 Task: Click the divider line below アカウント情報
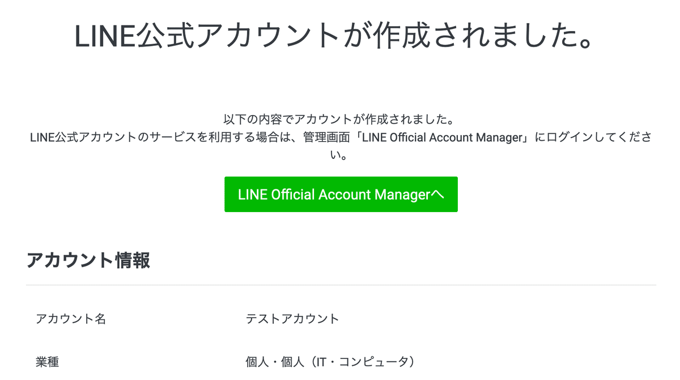pos(341,285)
